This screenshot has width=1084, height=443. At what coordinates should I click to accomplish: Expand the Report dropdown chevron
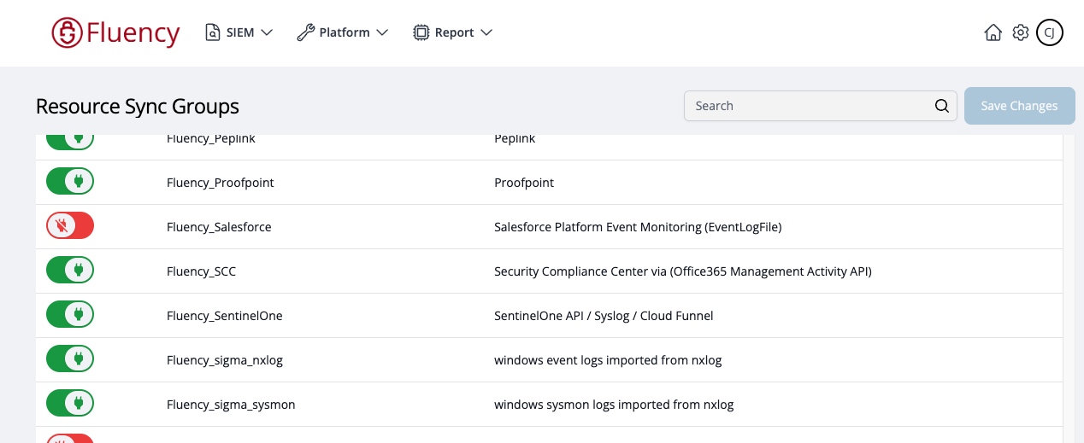point(486,32)
